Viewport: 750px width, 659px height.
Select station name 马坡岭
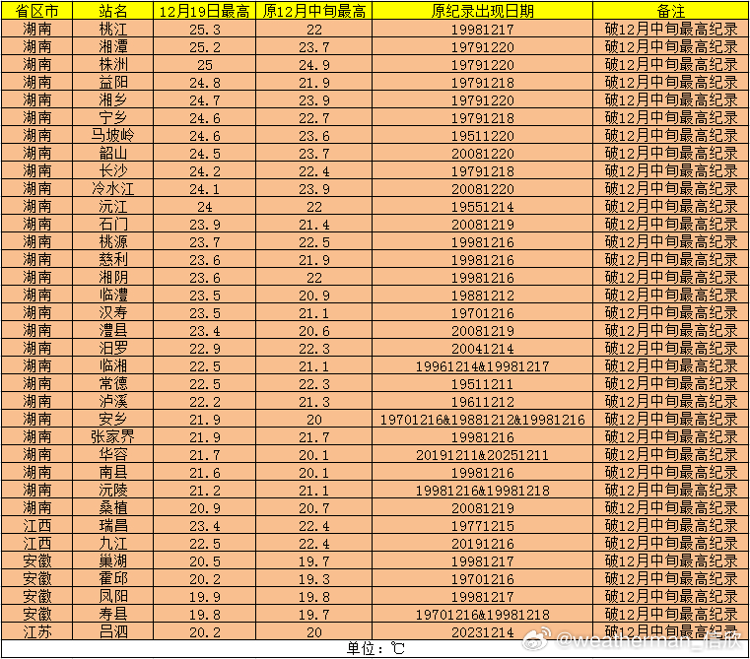coord(113,135)
